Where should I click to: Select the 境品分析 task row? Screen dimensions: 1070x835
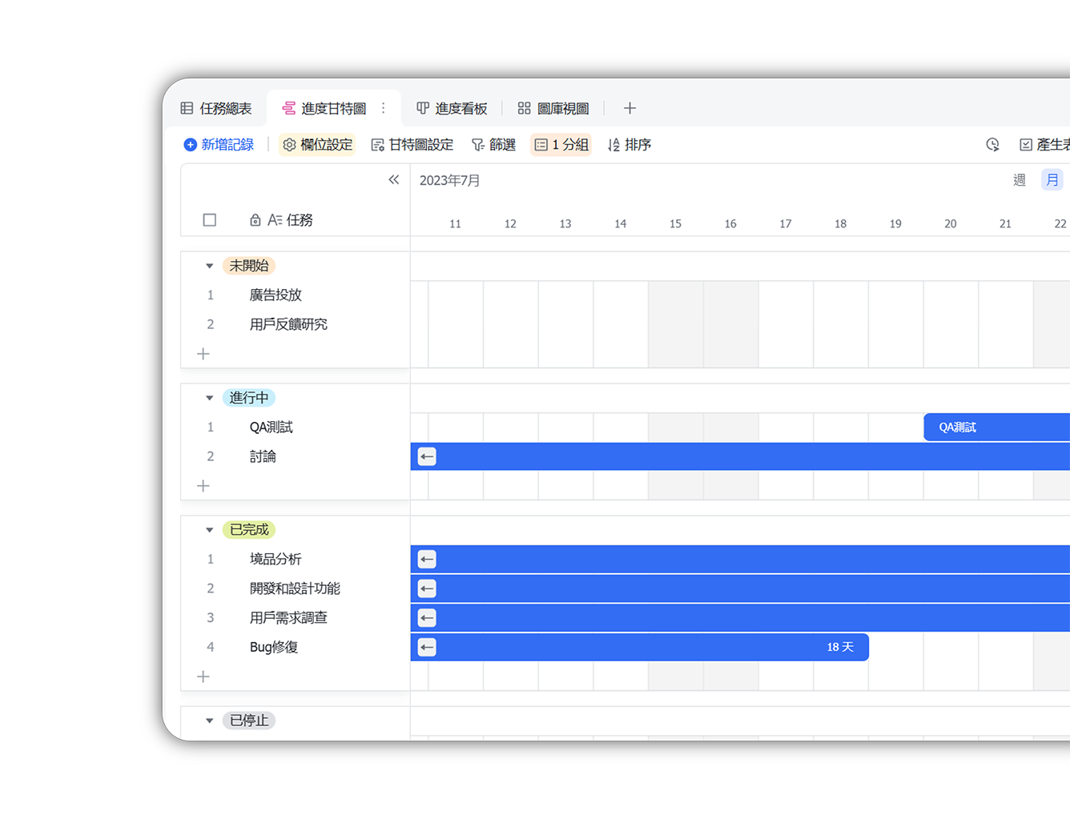coord(296,559)
